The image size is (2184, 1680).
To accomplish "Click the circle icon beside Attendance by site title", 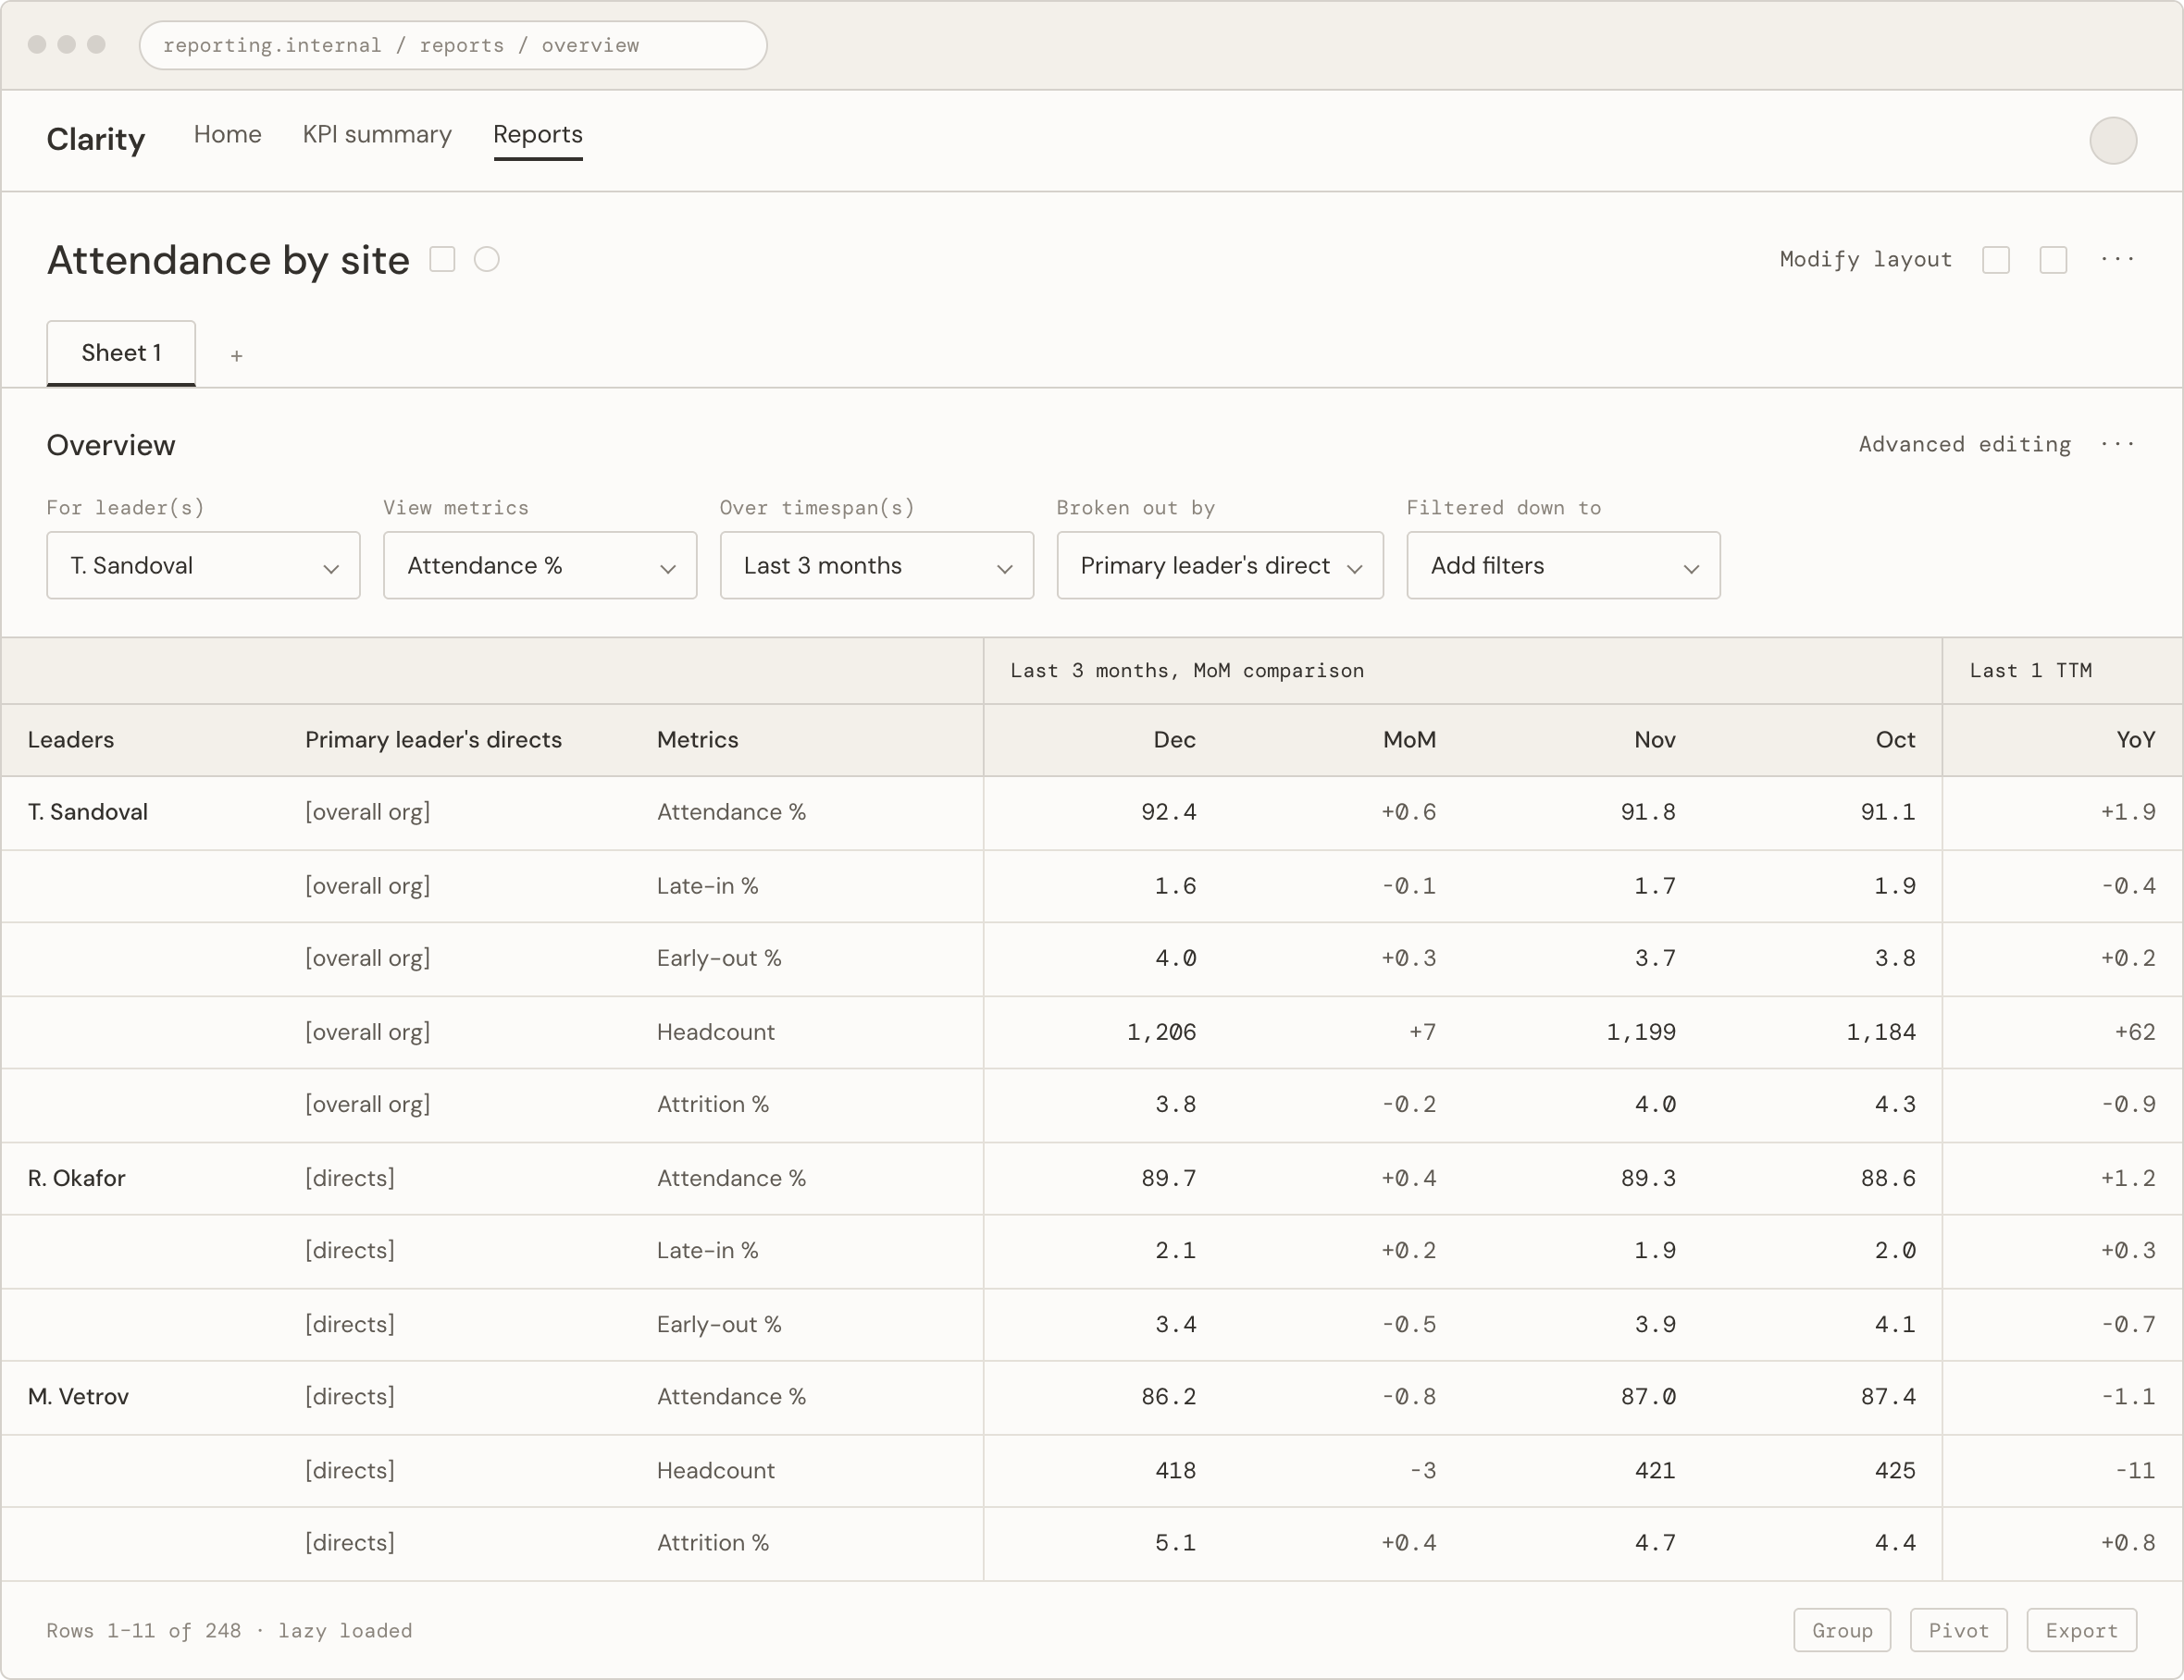I will (x=487, y=259).
